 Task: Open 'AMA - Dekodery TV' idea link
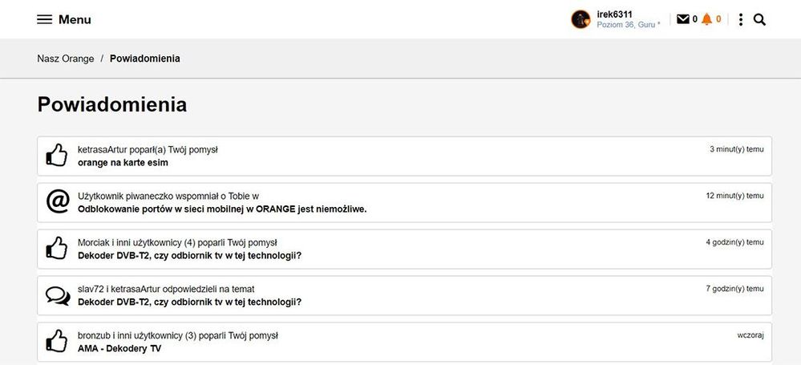coord(119,349)
